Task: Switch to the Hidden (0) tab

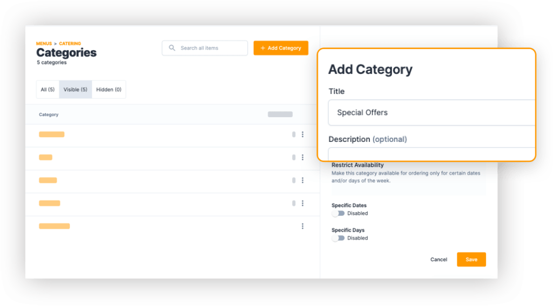Action: tap(109, 90)
